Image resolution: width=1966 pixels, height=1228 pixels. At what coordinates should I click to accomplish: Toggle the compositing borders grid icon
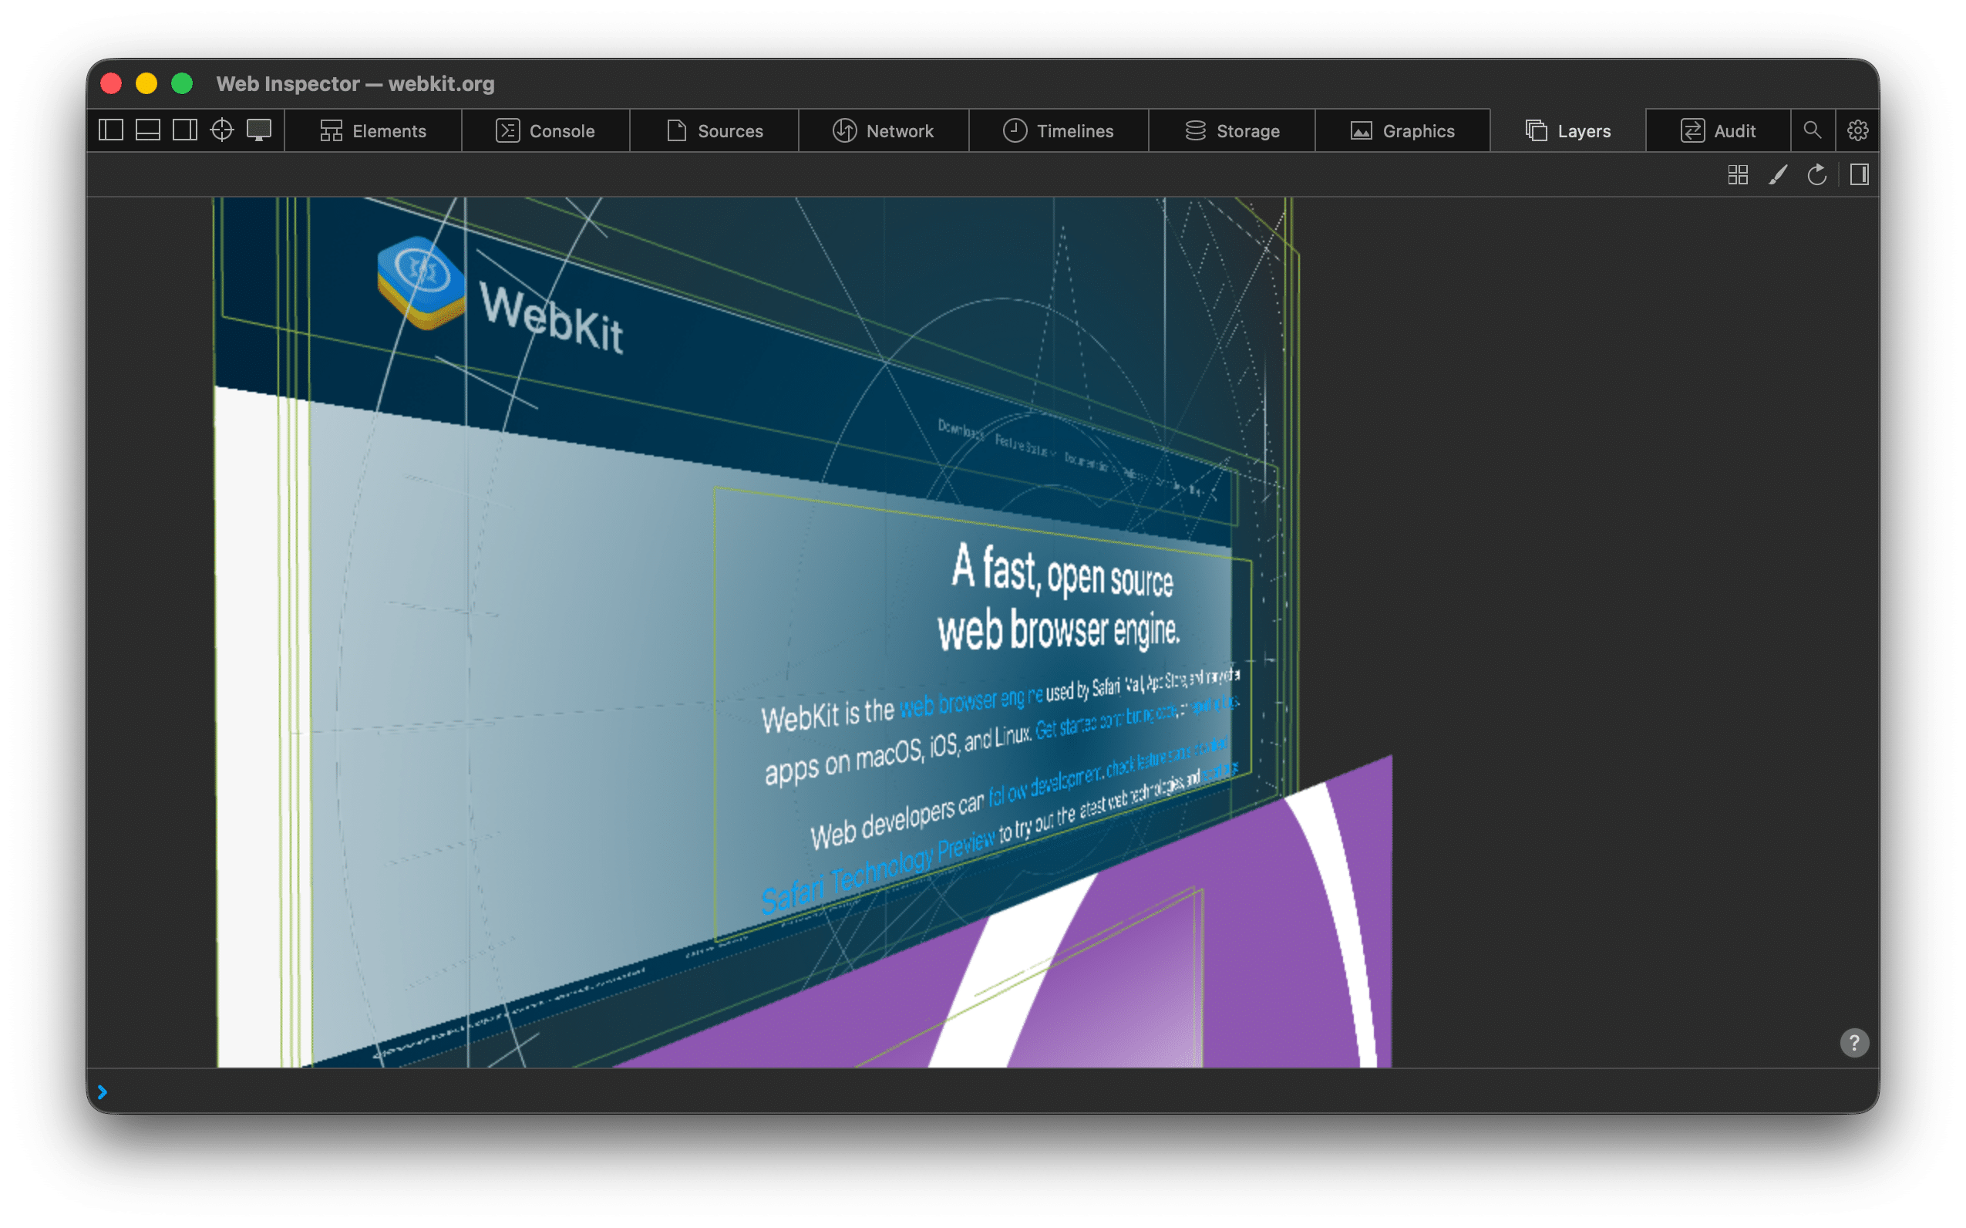point(1738,174)
